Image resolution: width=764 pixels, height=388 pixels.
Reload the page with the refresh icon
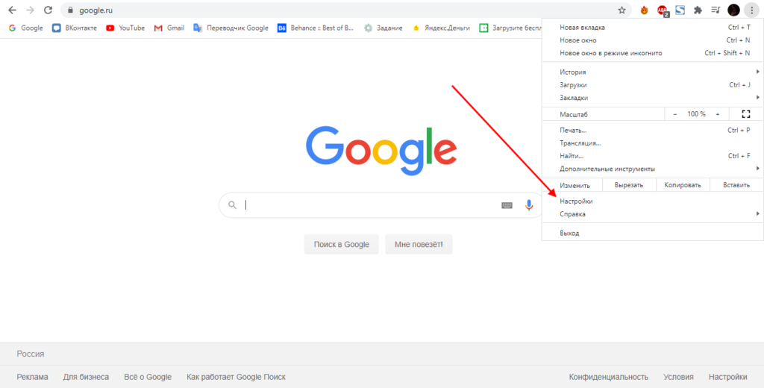[x=48, y=10]
